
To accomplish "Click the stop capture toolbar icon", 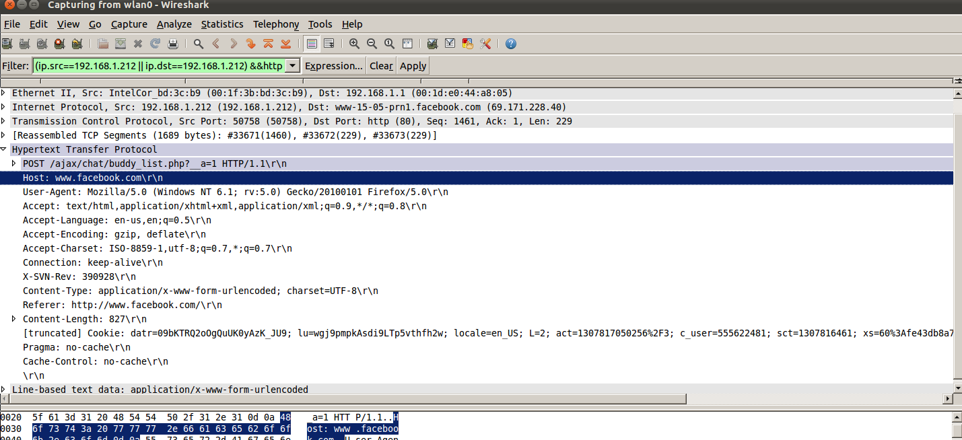I will (x=59, y=44).
